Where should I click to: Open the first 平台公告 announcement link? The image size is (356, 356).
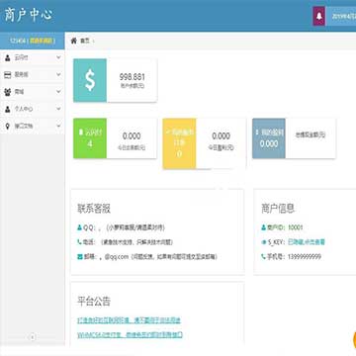click(129, 320)
